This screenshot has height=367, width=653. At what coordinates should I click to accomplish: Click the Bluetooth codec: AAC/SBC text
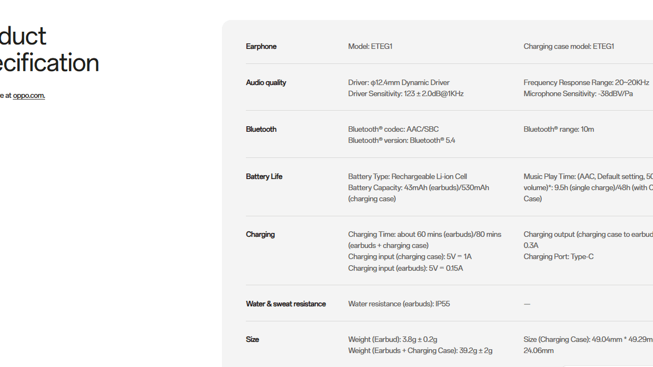[x=393, y=130]
